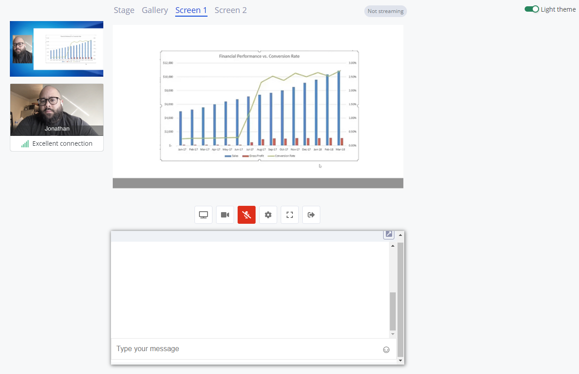Select the Screen 1 link
The width and height of the screenshot is (579, 374).
(x=191, y=10)
